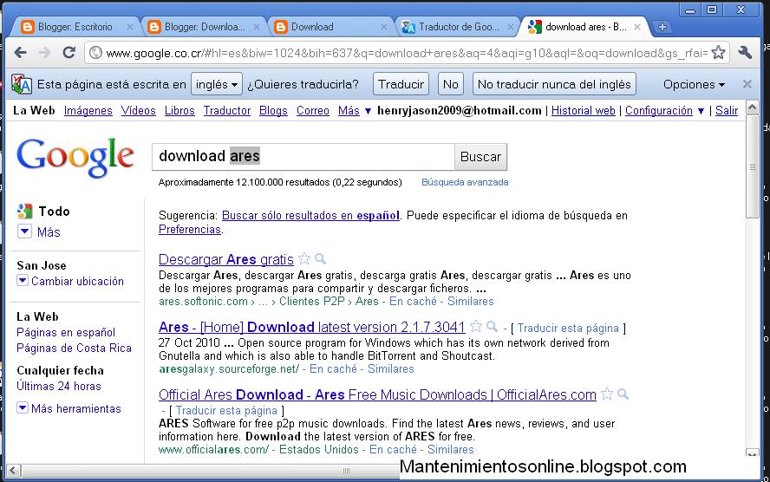The image size is (770, 482).
Task: Filter by Páginas en español
Action: coord(66,332)
